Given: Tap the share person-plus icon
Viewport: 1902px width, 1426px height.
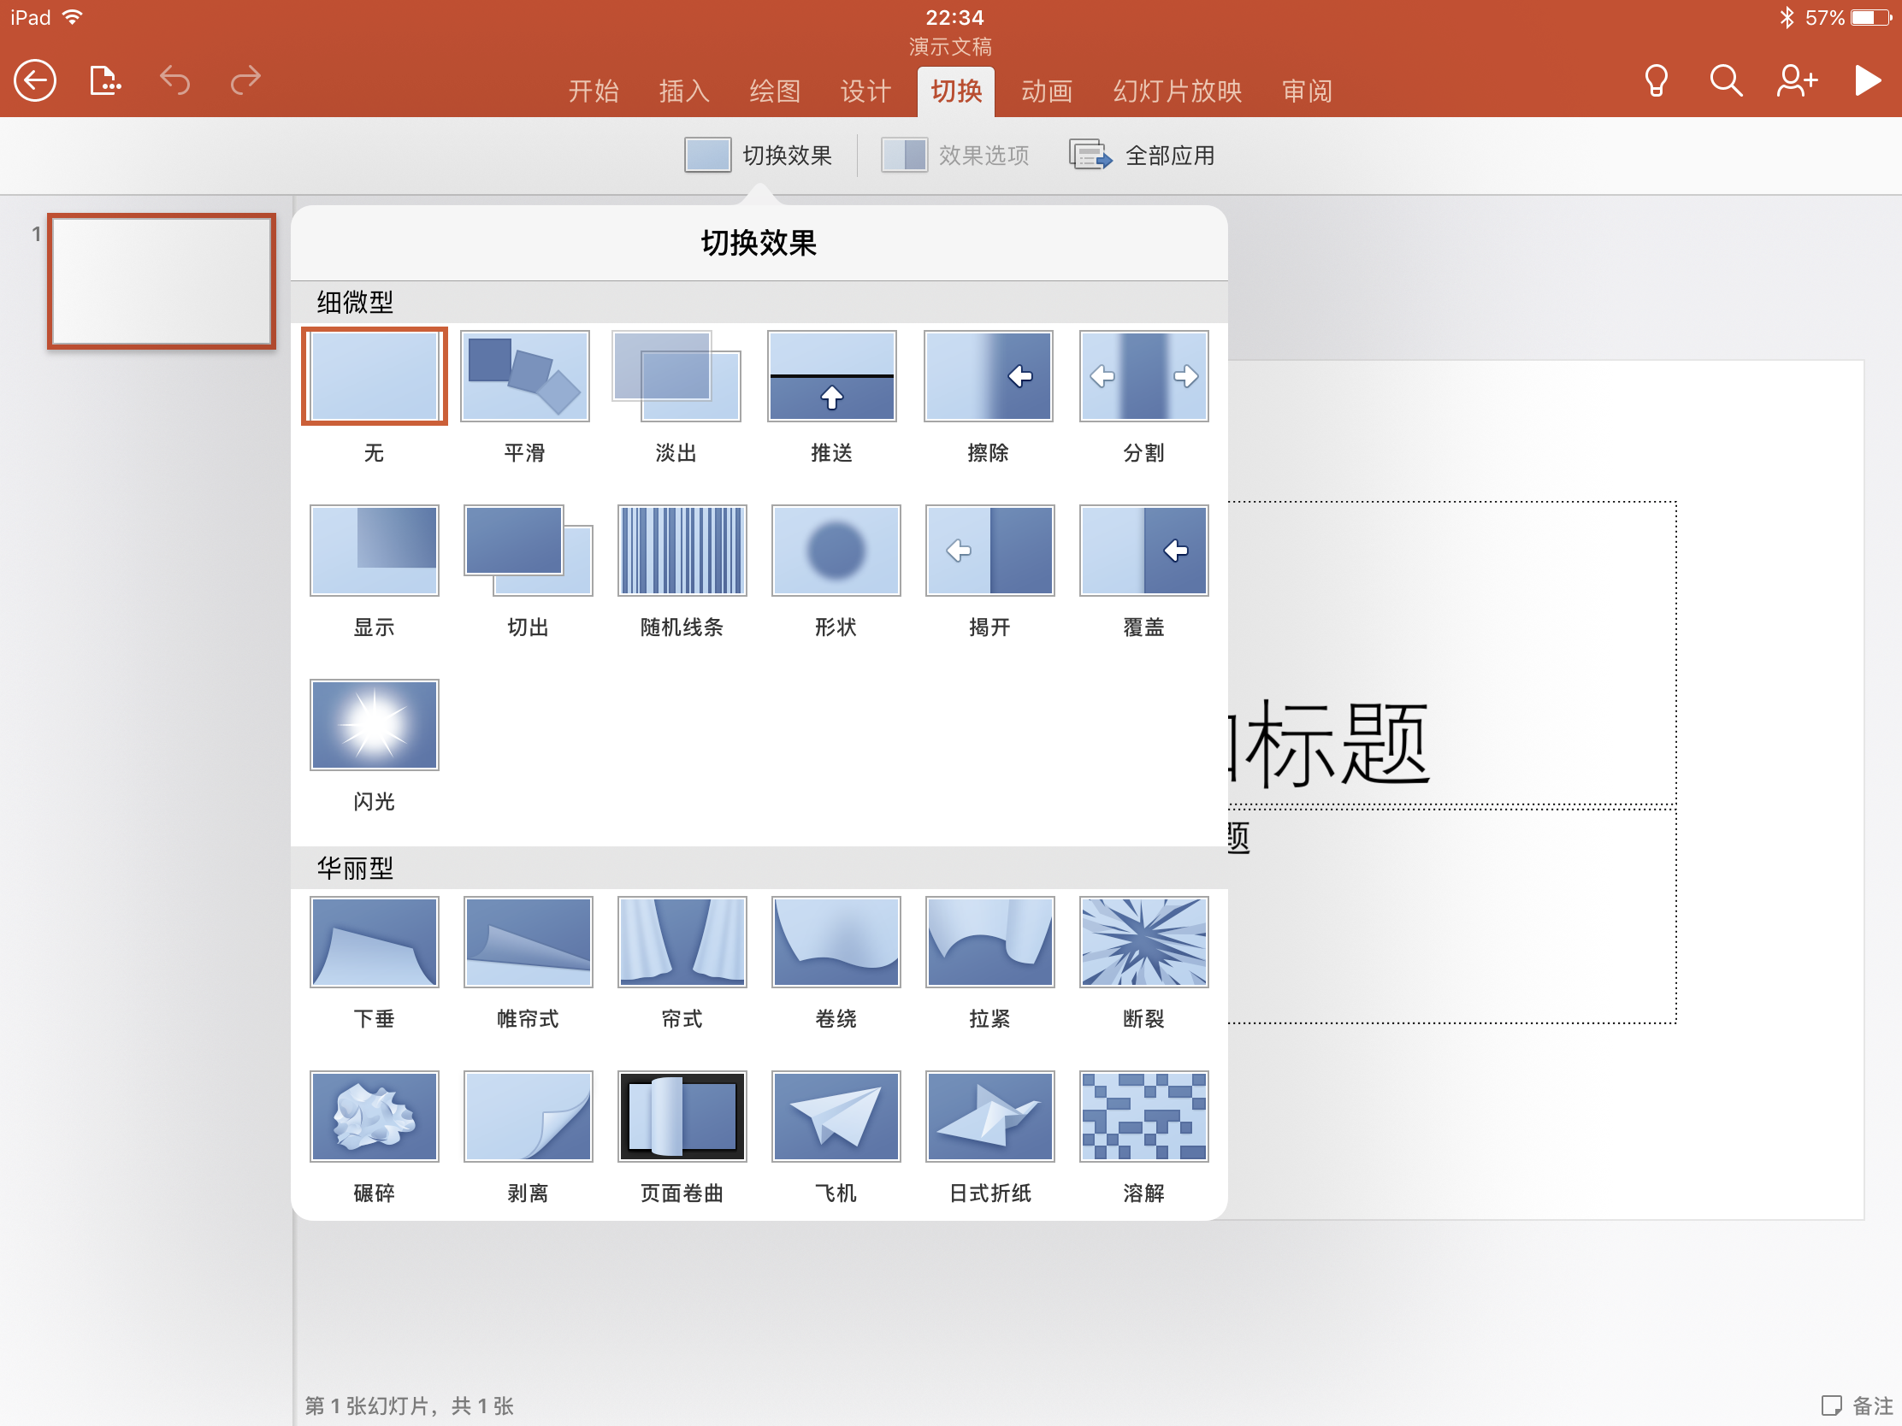Looking at the screenshot, I should pos(1796,82).
